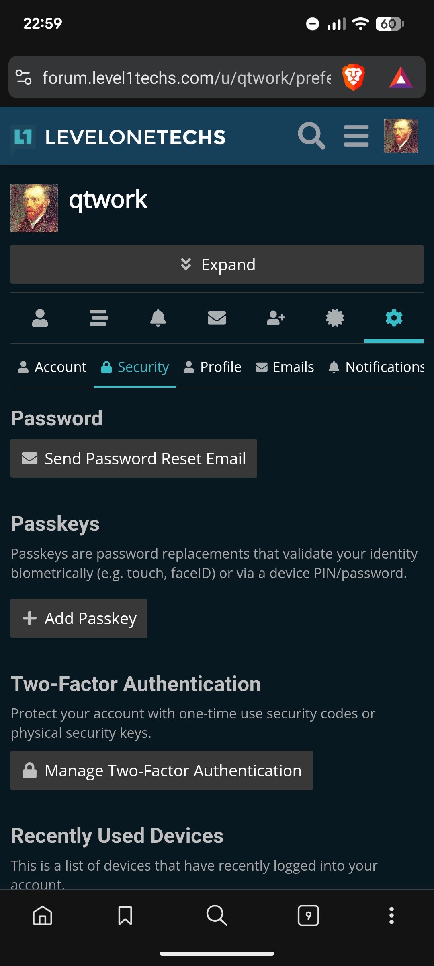This screenshot has height=966, width=434.
Task: Open the forum search magnifier icon
Action: [311, 136]
